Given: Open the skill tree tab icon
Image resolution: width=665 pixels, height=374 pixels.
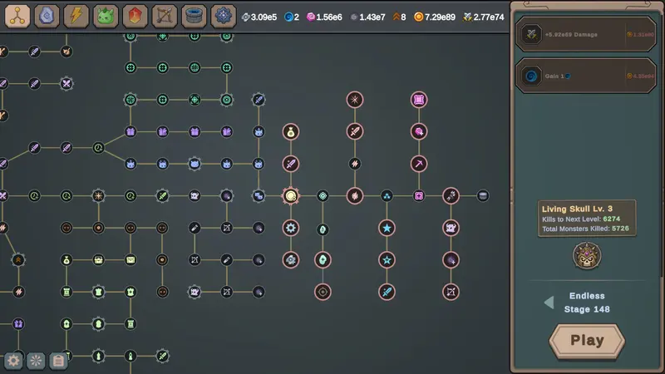Looking at the screenshot, I should (x=17, y=16).
